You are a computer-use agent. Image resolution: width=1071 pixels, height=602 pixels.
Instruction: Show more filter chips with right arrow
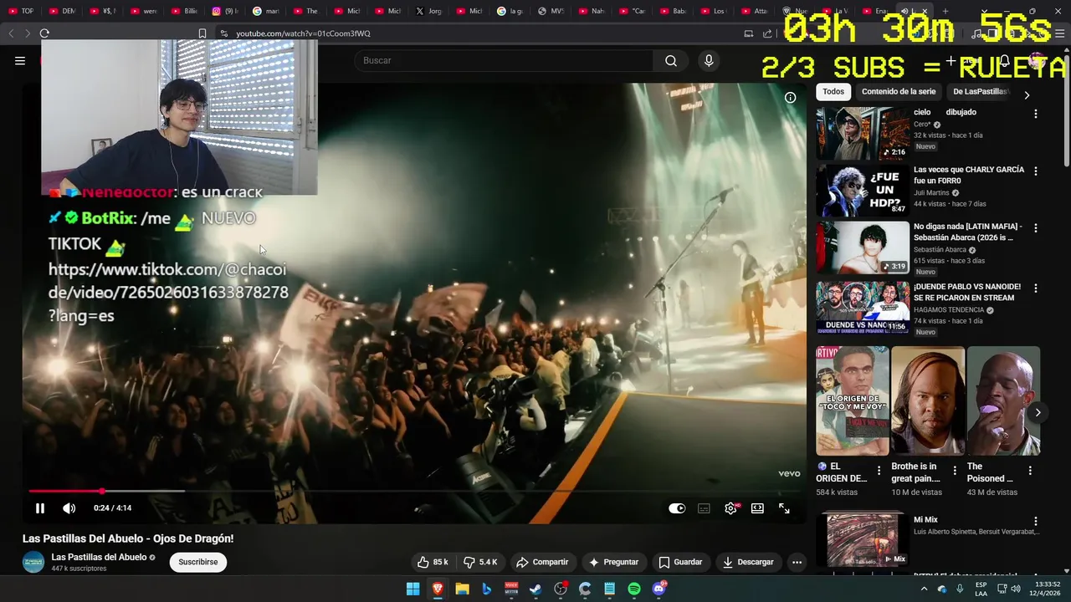pos(1027,95)
